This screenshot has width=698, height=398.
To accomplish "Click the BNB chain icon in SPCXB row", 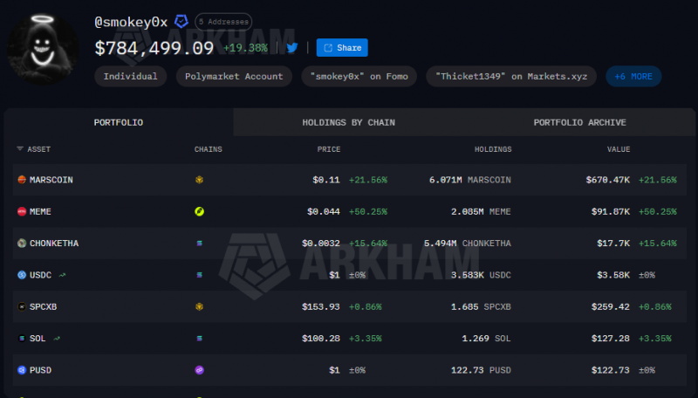I will tap(199, 306).
